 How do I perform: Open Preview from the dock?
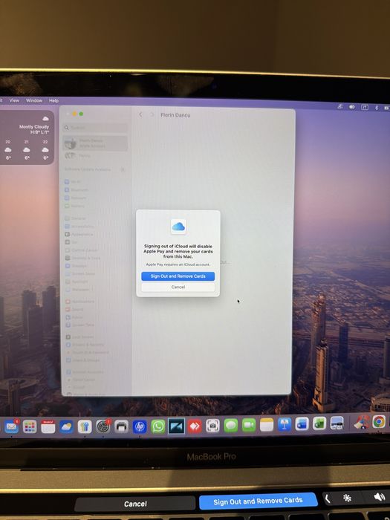(337, 423)
